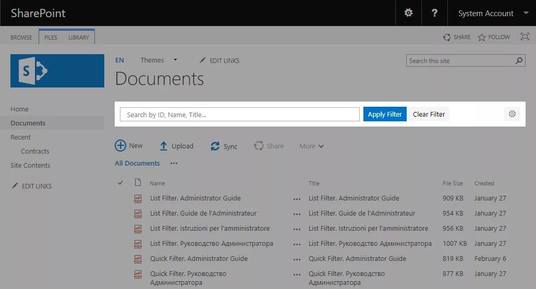
Task: Open the SharePoint settings gear menu
Action: 408,13
